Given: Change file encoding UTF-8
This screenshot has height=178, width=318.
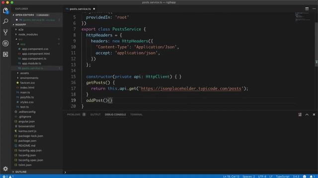Looking at the screenshot, I should (x=262, y=177).
